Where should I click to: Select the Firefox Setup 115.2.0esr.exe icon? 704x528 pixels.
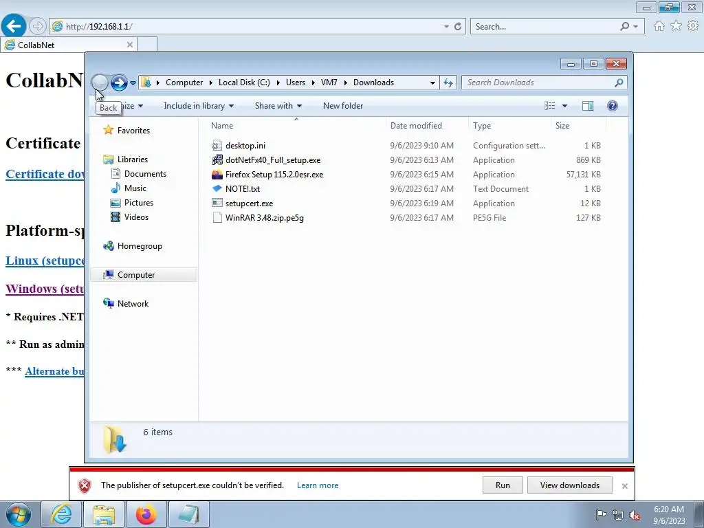pos(217,174)
